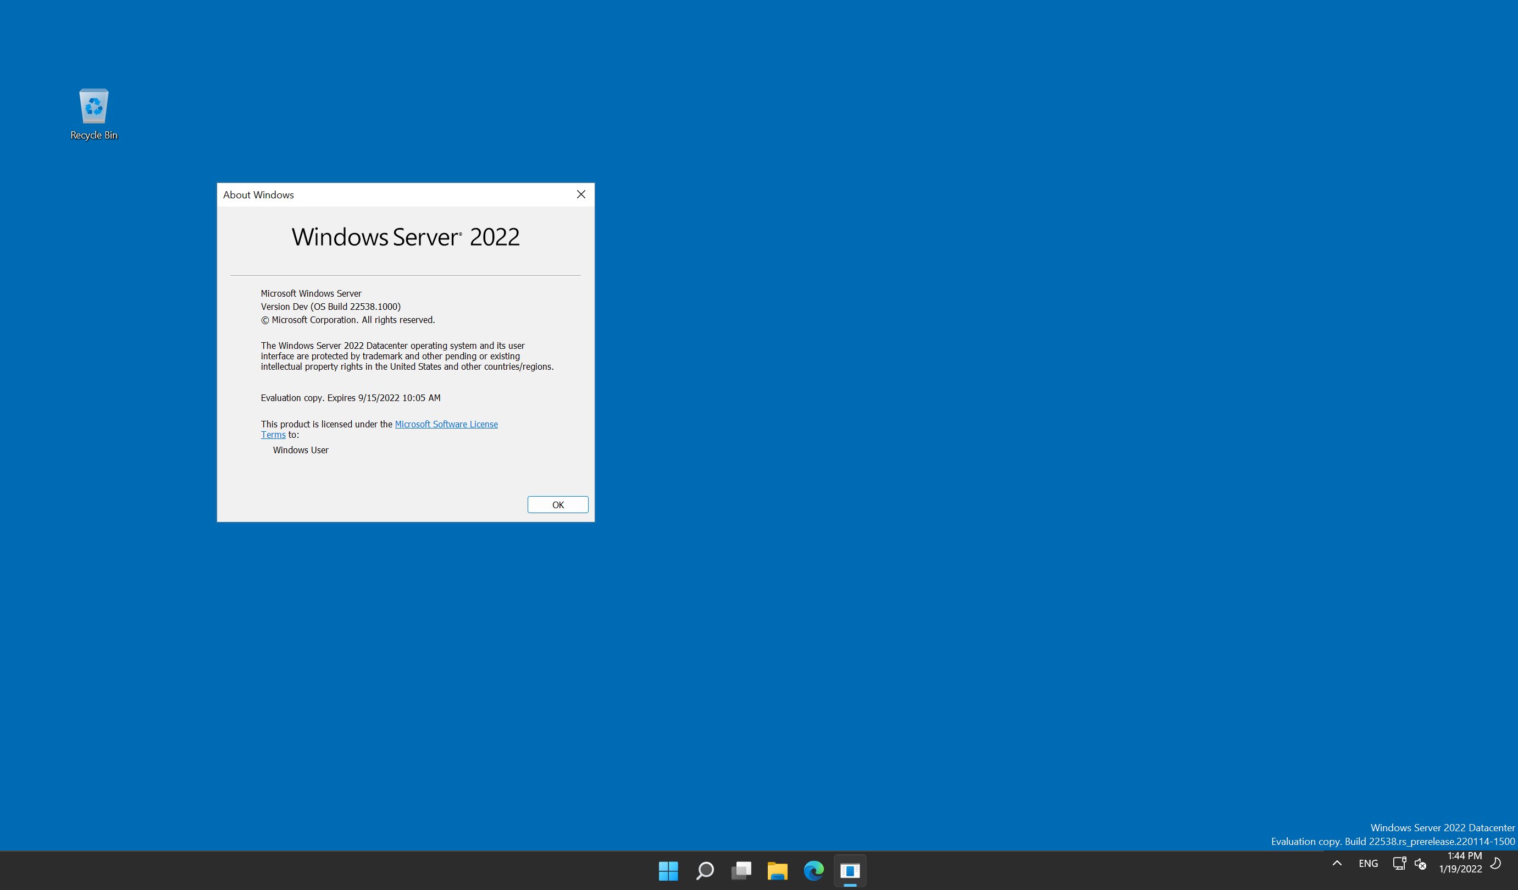Open Task View
The width and height of the screenshot is (1518, 890).
741,870
